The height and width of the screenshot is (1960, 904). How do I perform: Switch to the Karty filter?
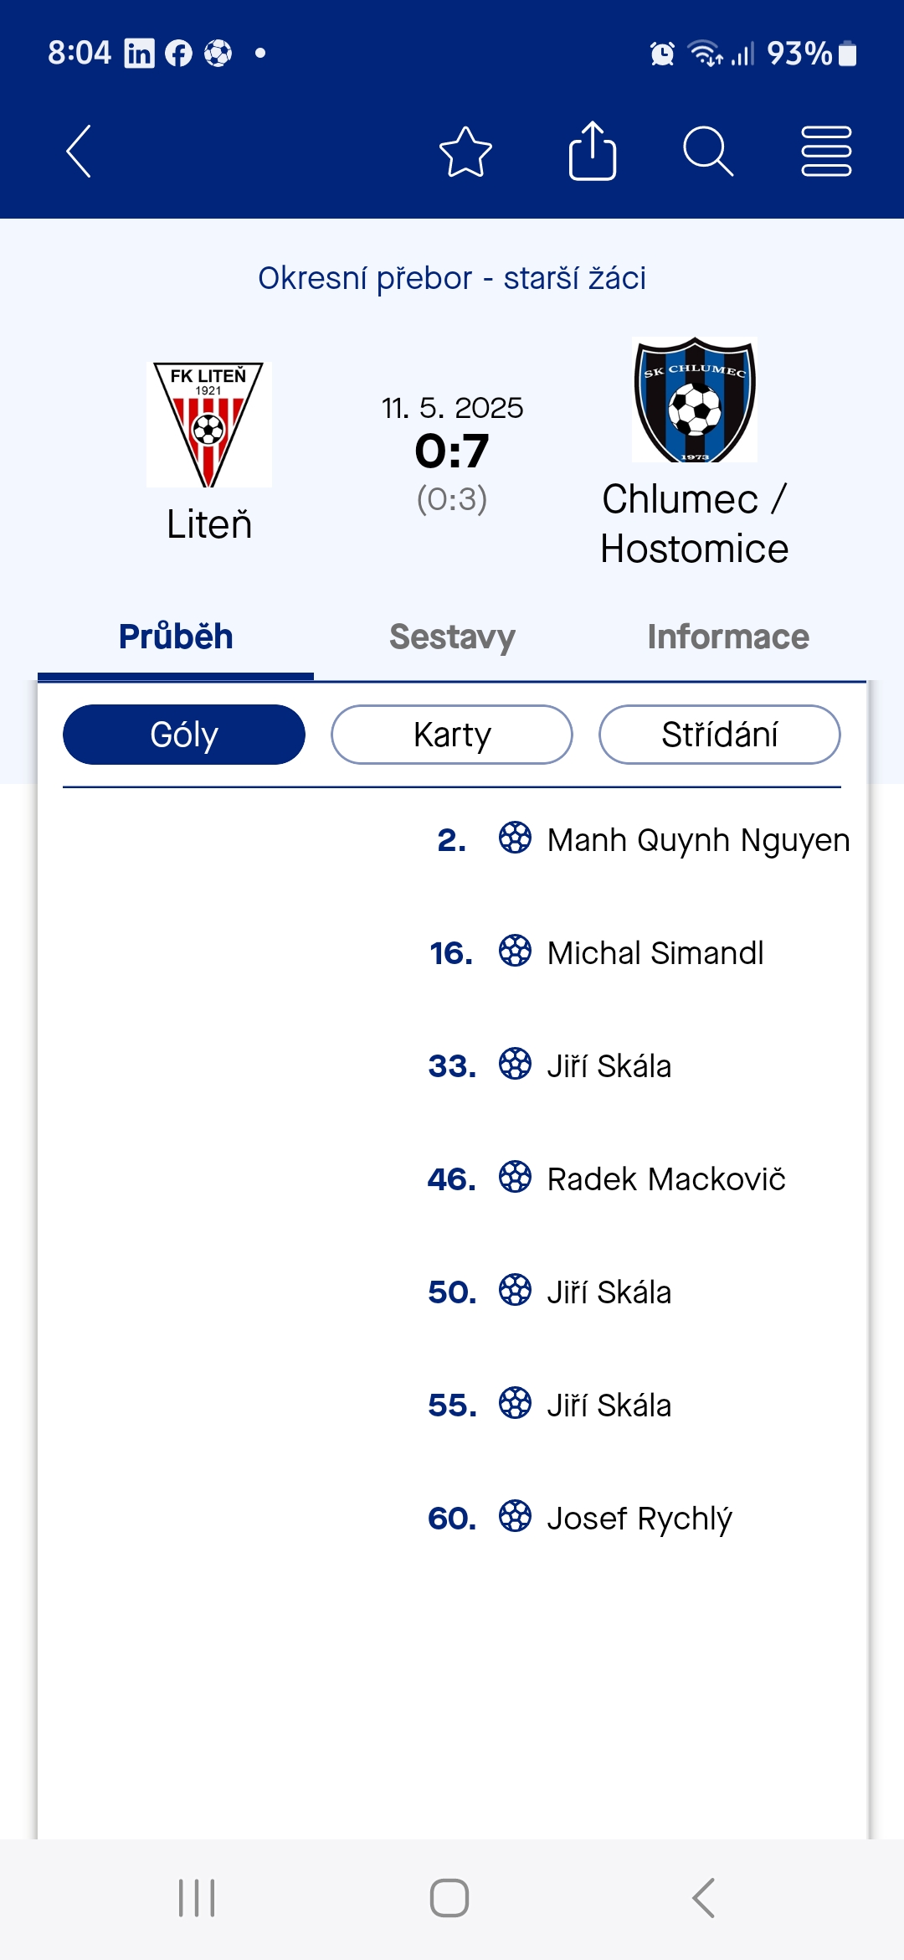tap(452, 735)
